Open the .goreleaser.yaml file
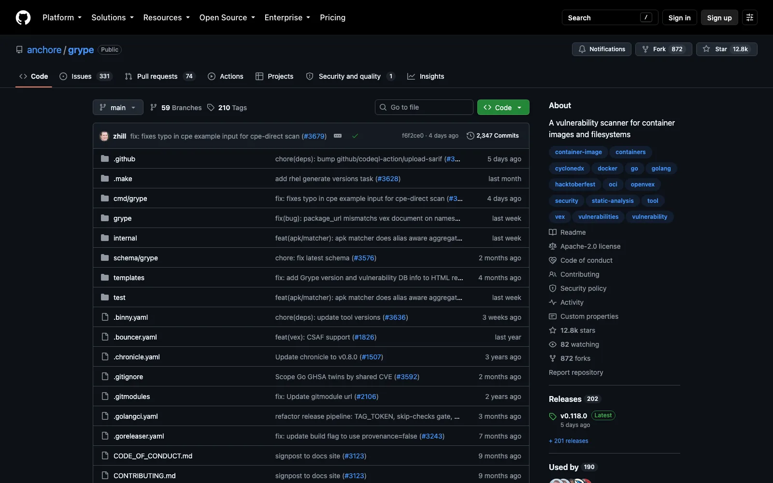 (139, 436)
